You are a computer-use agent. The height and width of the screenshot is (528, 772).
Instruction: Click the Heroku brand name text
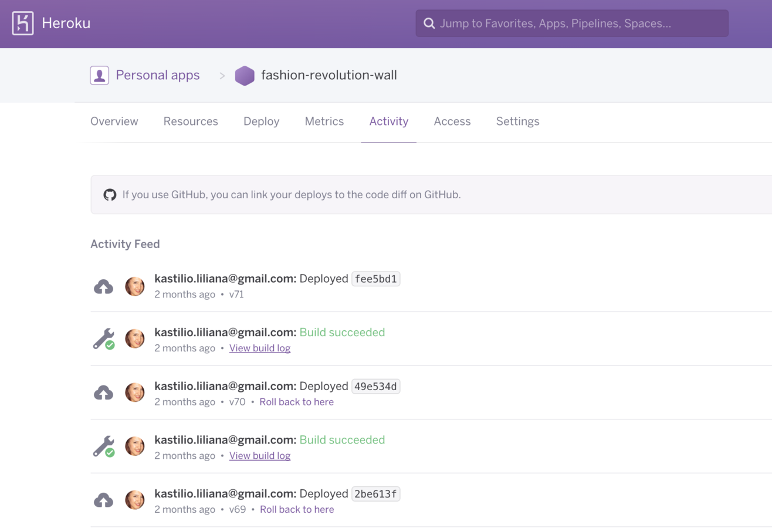click(x=66, y=23)
